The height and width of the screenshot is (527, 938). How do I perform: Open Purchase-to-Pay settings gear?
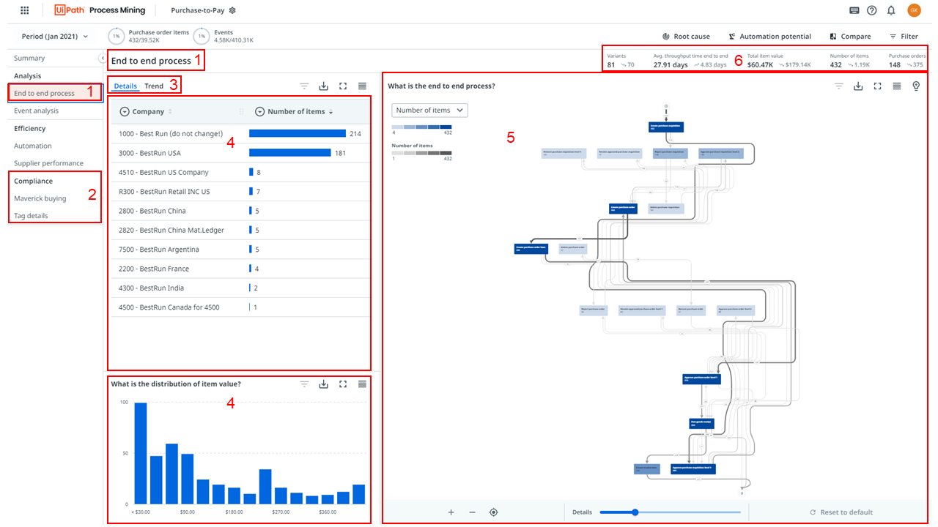tap(232, 10)
